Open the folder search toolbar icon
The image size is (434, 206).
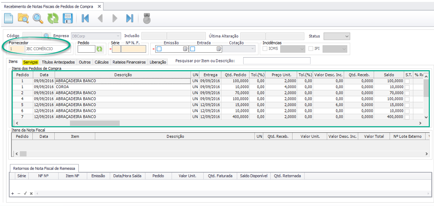tap(23, 18)
